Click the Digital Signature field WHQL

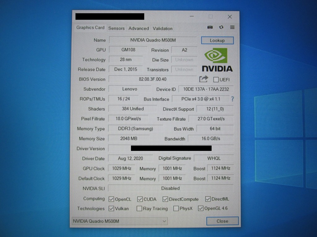(214, 158)
